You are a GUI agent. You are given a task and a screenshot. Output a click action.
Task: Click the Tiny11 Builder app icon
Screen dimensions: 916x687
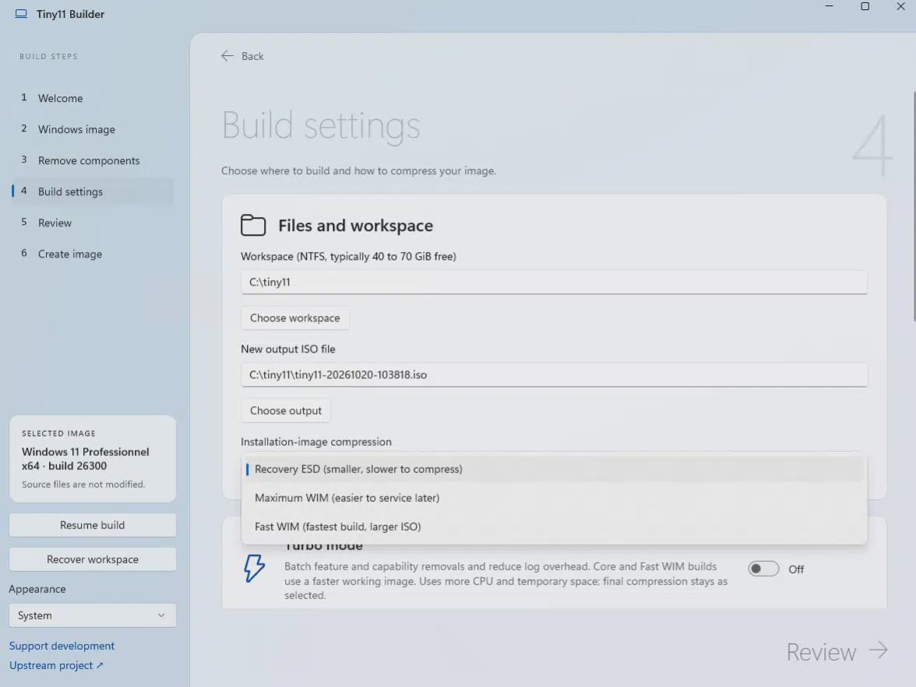(21, 14)
